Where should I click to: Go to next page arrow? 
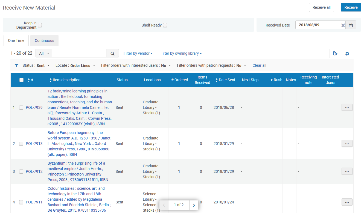(194, 205)
